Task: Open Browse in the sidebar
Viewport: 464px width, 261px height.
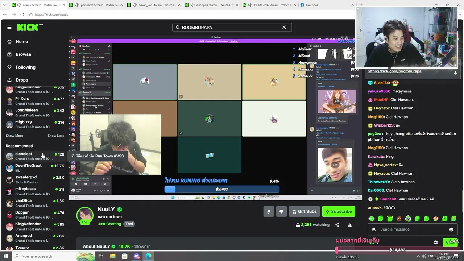Action: [x=23, y=54]
